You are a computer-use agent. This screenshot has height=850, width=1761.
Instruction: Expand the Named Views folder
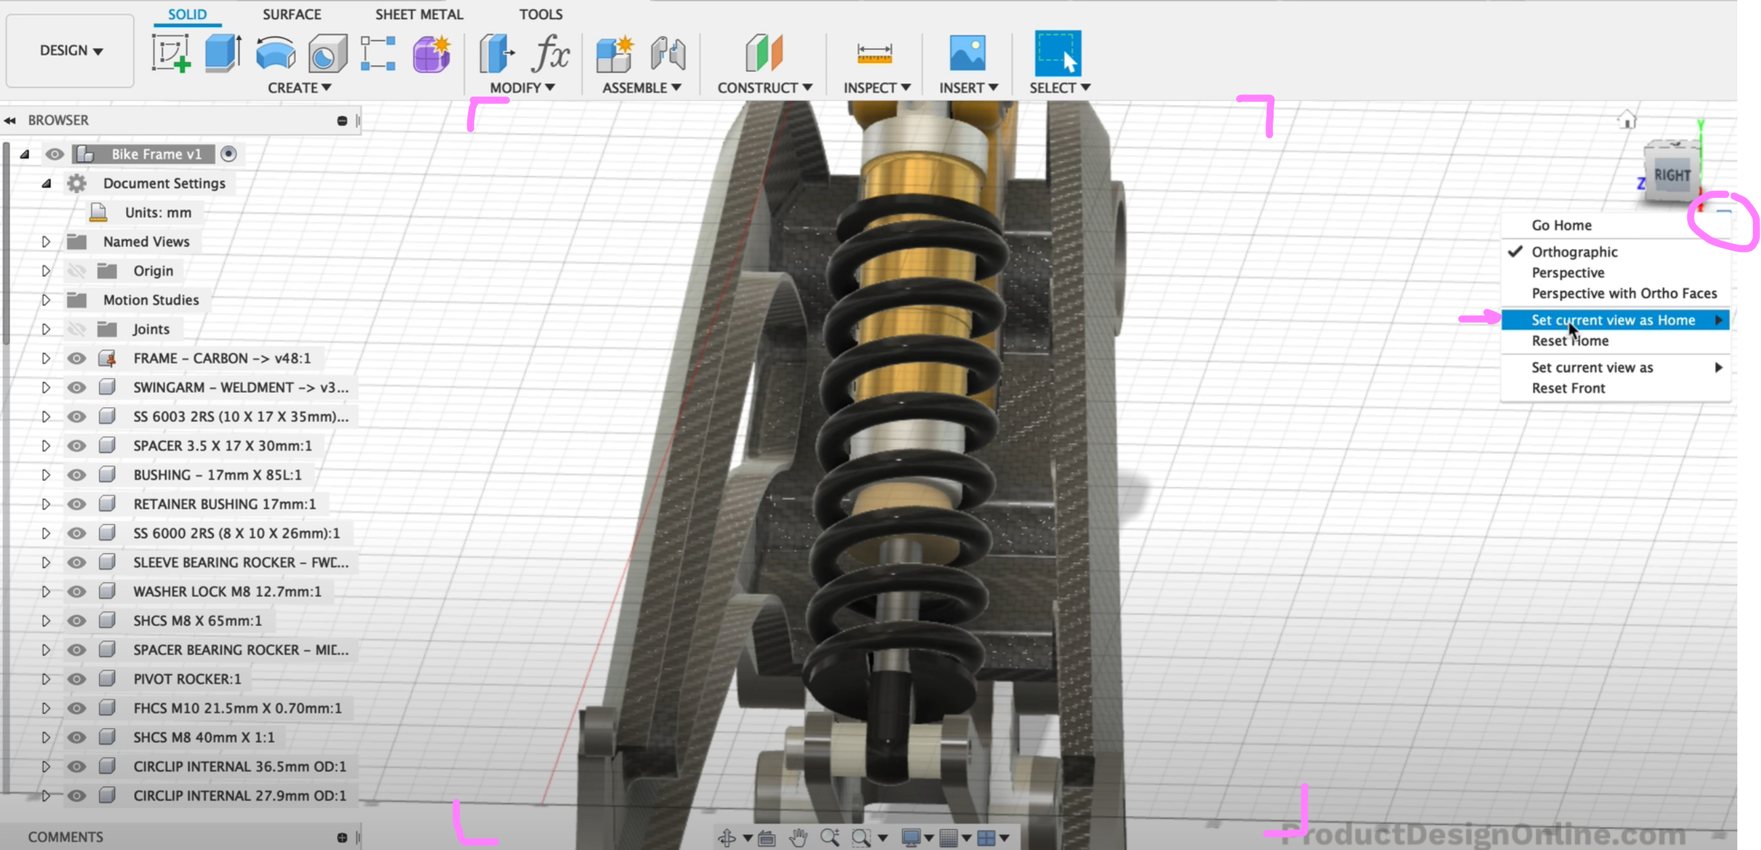46,241
